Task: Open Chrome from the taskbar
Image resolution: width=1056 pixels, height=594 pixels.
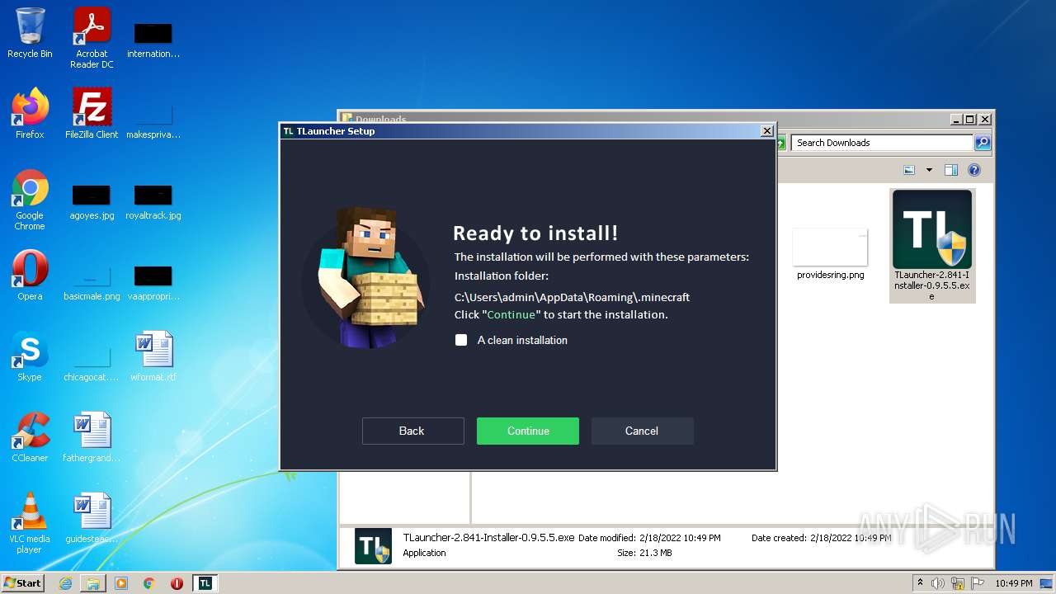Action: [149, 583]
